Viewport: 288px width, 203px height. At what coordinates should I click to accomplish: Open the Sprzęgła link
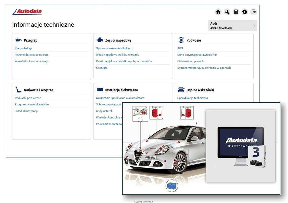pyautogui.click(x=102, y=68)
